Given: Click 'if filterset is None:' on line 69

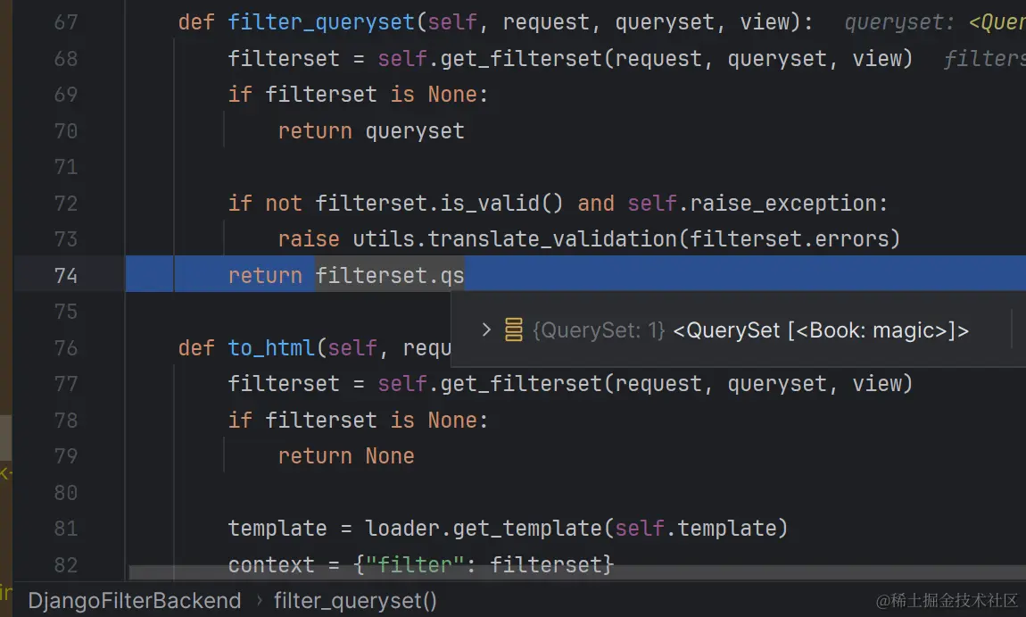Looking at the screenshot, I should [x=358, y=95].
